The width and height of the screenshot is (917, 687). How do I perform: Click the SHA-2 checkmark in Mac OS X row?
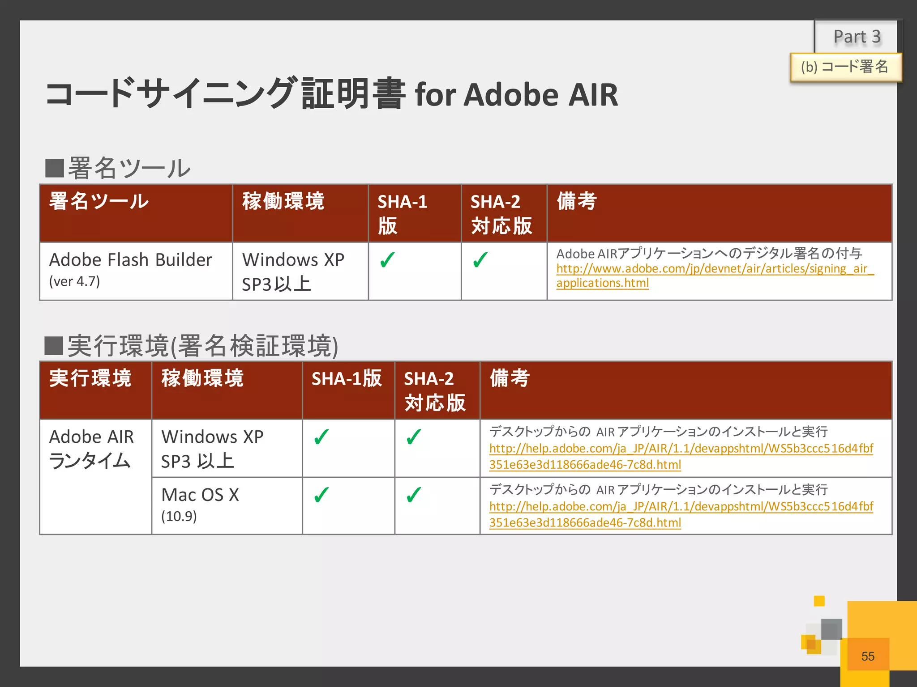point(414,495)
